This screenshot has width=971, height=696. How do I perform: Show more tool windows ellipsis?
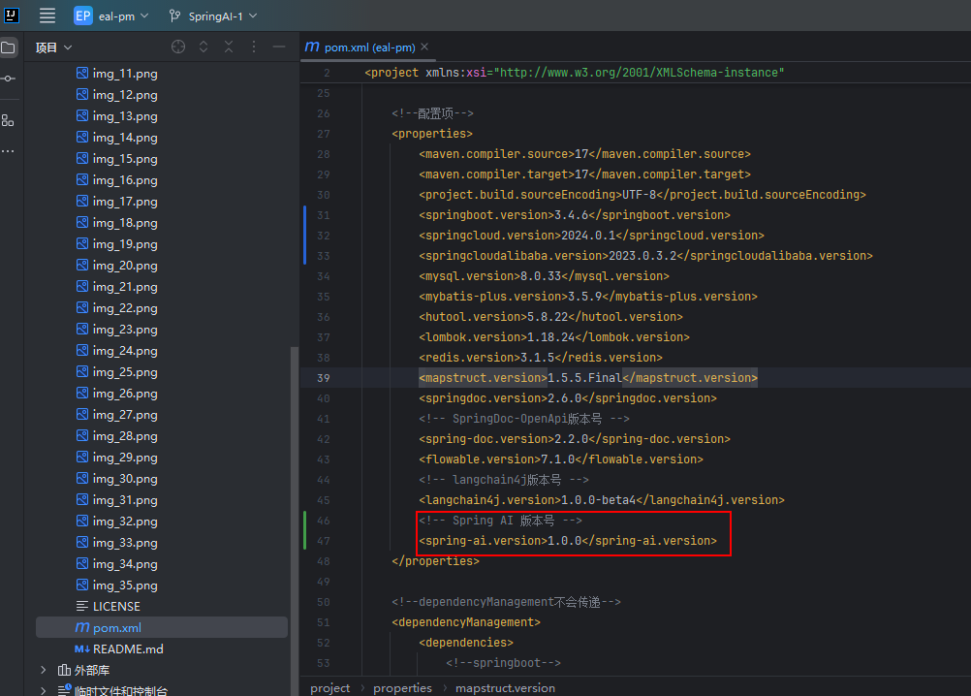pos(8,151)
